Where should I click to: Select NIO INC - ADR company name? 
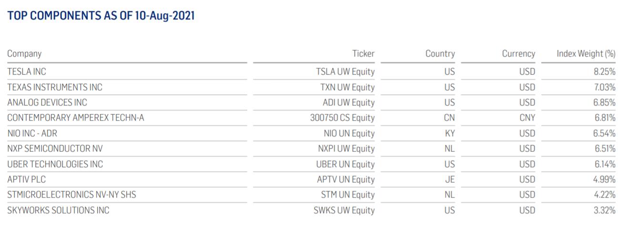coord(32,133)
